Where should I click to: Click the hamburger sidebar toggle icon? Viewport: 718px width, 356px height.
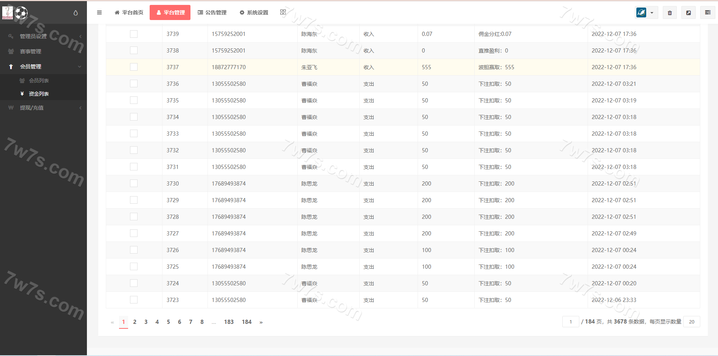[x=99, y=12]
